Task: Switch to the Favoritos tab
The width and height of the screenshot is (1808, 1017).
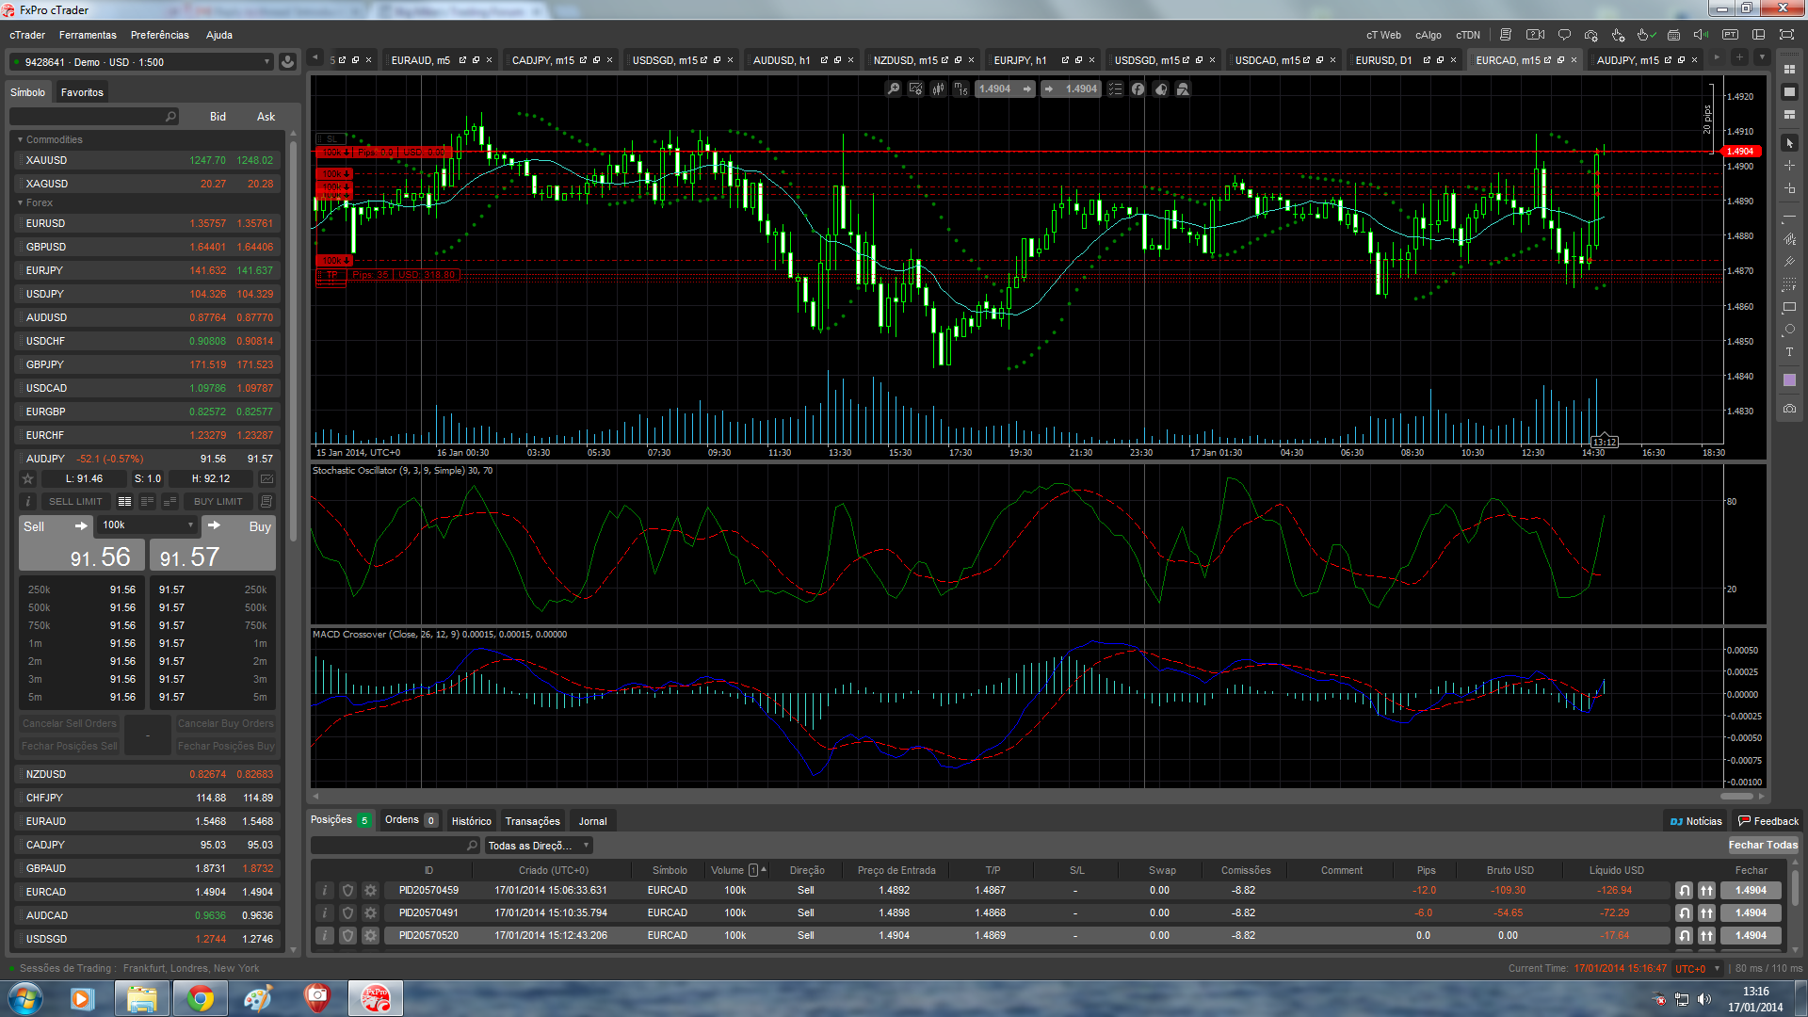Action: [82, 92]
